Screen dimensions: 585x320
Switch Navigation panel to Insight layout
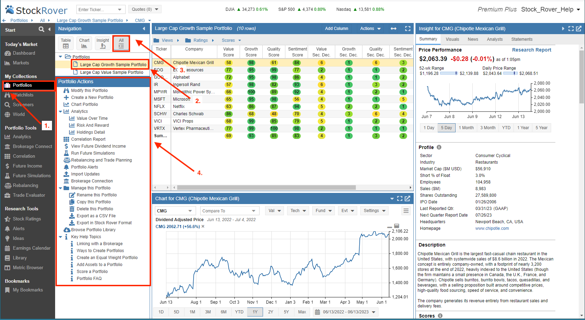[103, 43]
